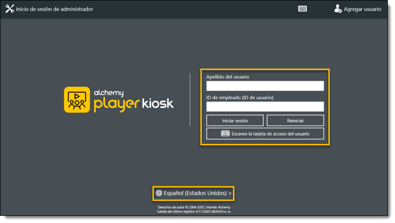Click the barcode icon on scan button
395x223 pixels.
coord(225,134)
